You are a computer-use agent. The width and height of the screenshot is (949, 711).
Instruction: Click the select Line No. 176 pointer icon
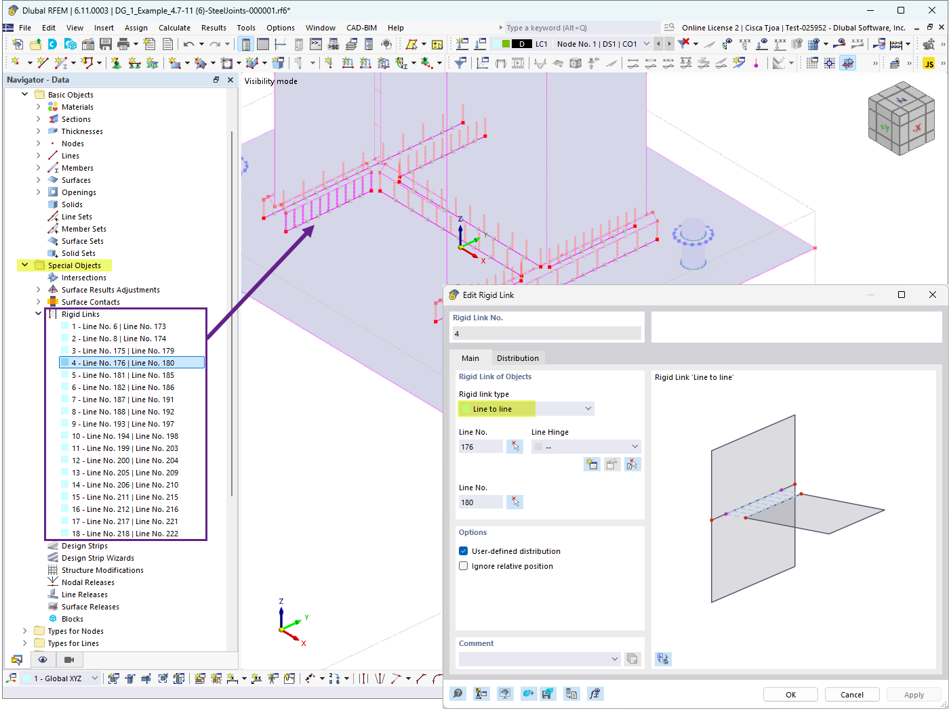tap(514, 446)
